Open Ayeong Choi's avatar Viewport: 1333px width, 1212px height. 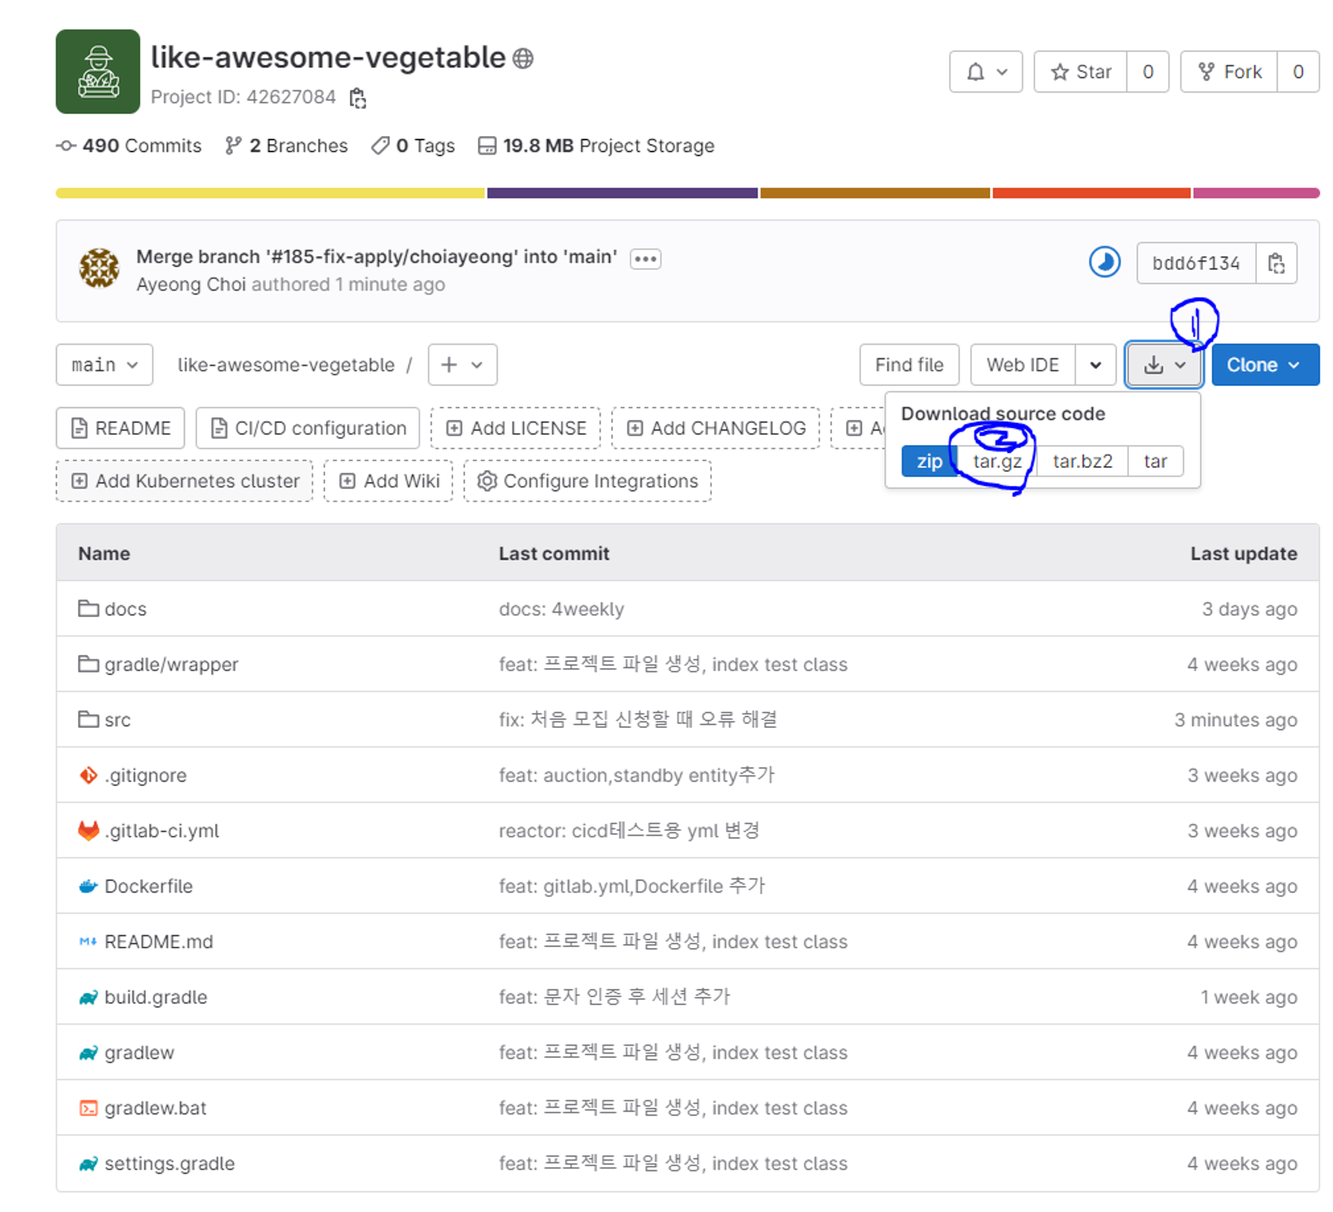(99, 268)
